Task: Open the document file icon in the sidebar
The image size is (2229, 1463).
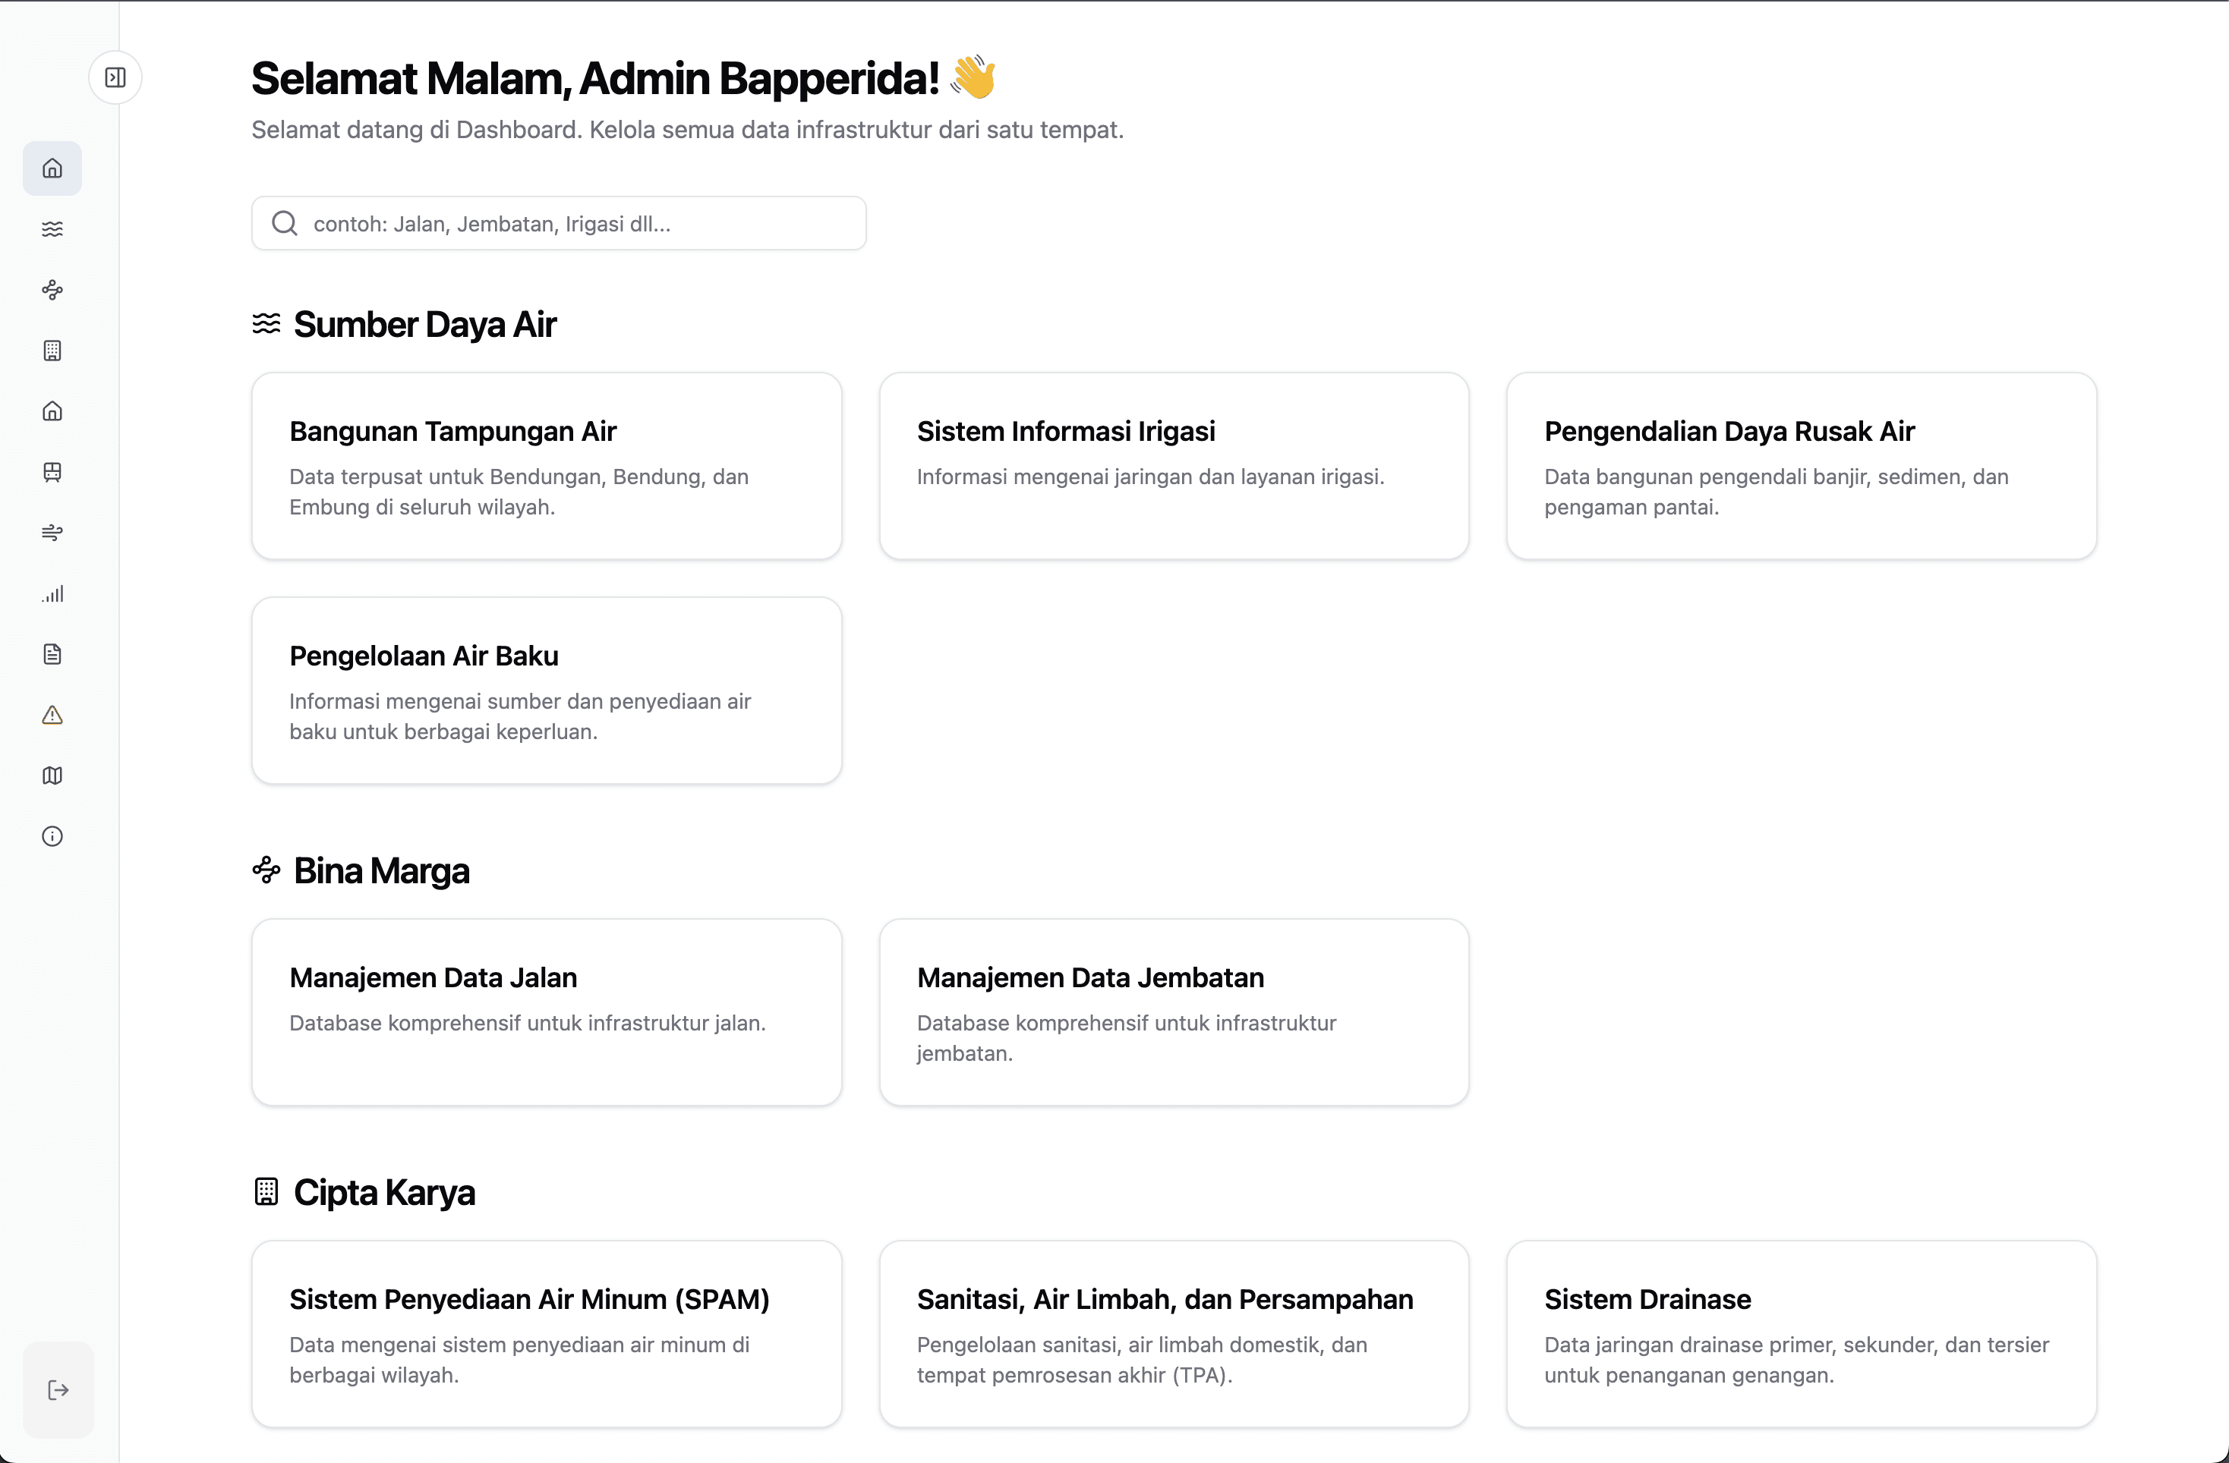Action: [x=52, y=654]
